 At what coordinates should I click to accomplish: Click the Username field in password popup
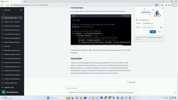coord(152,23)
